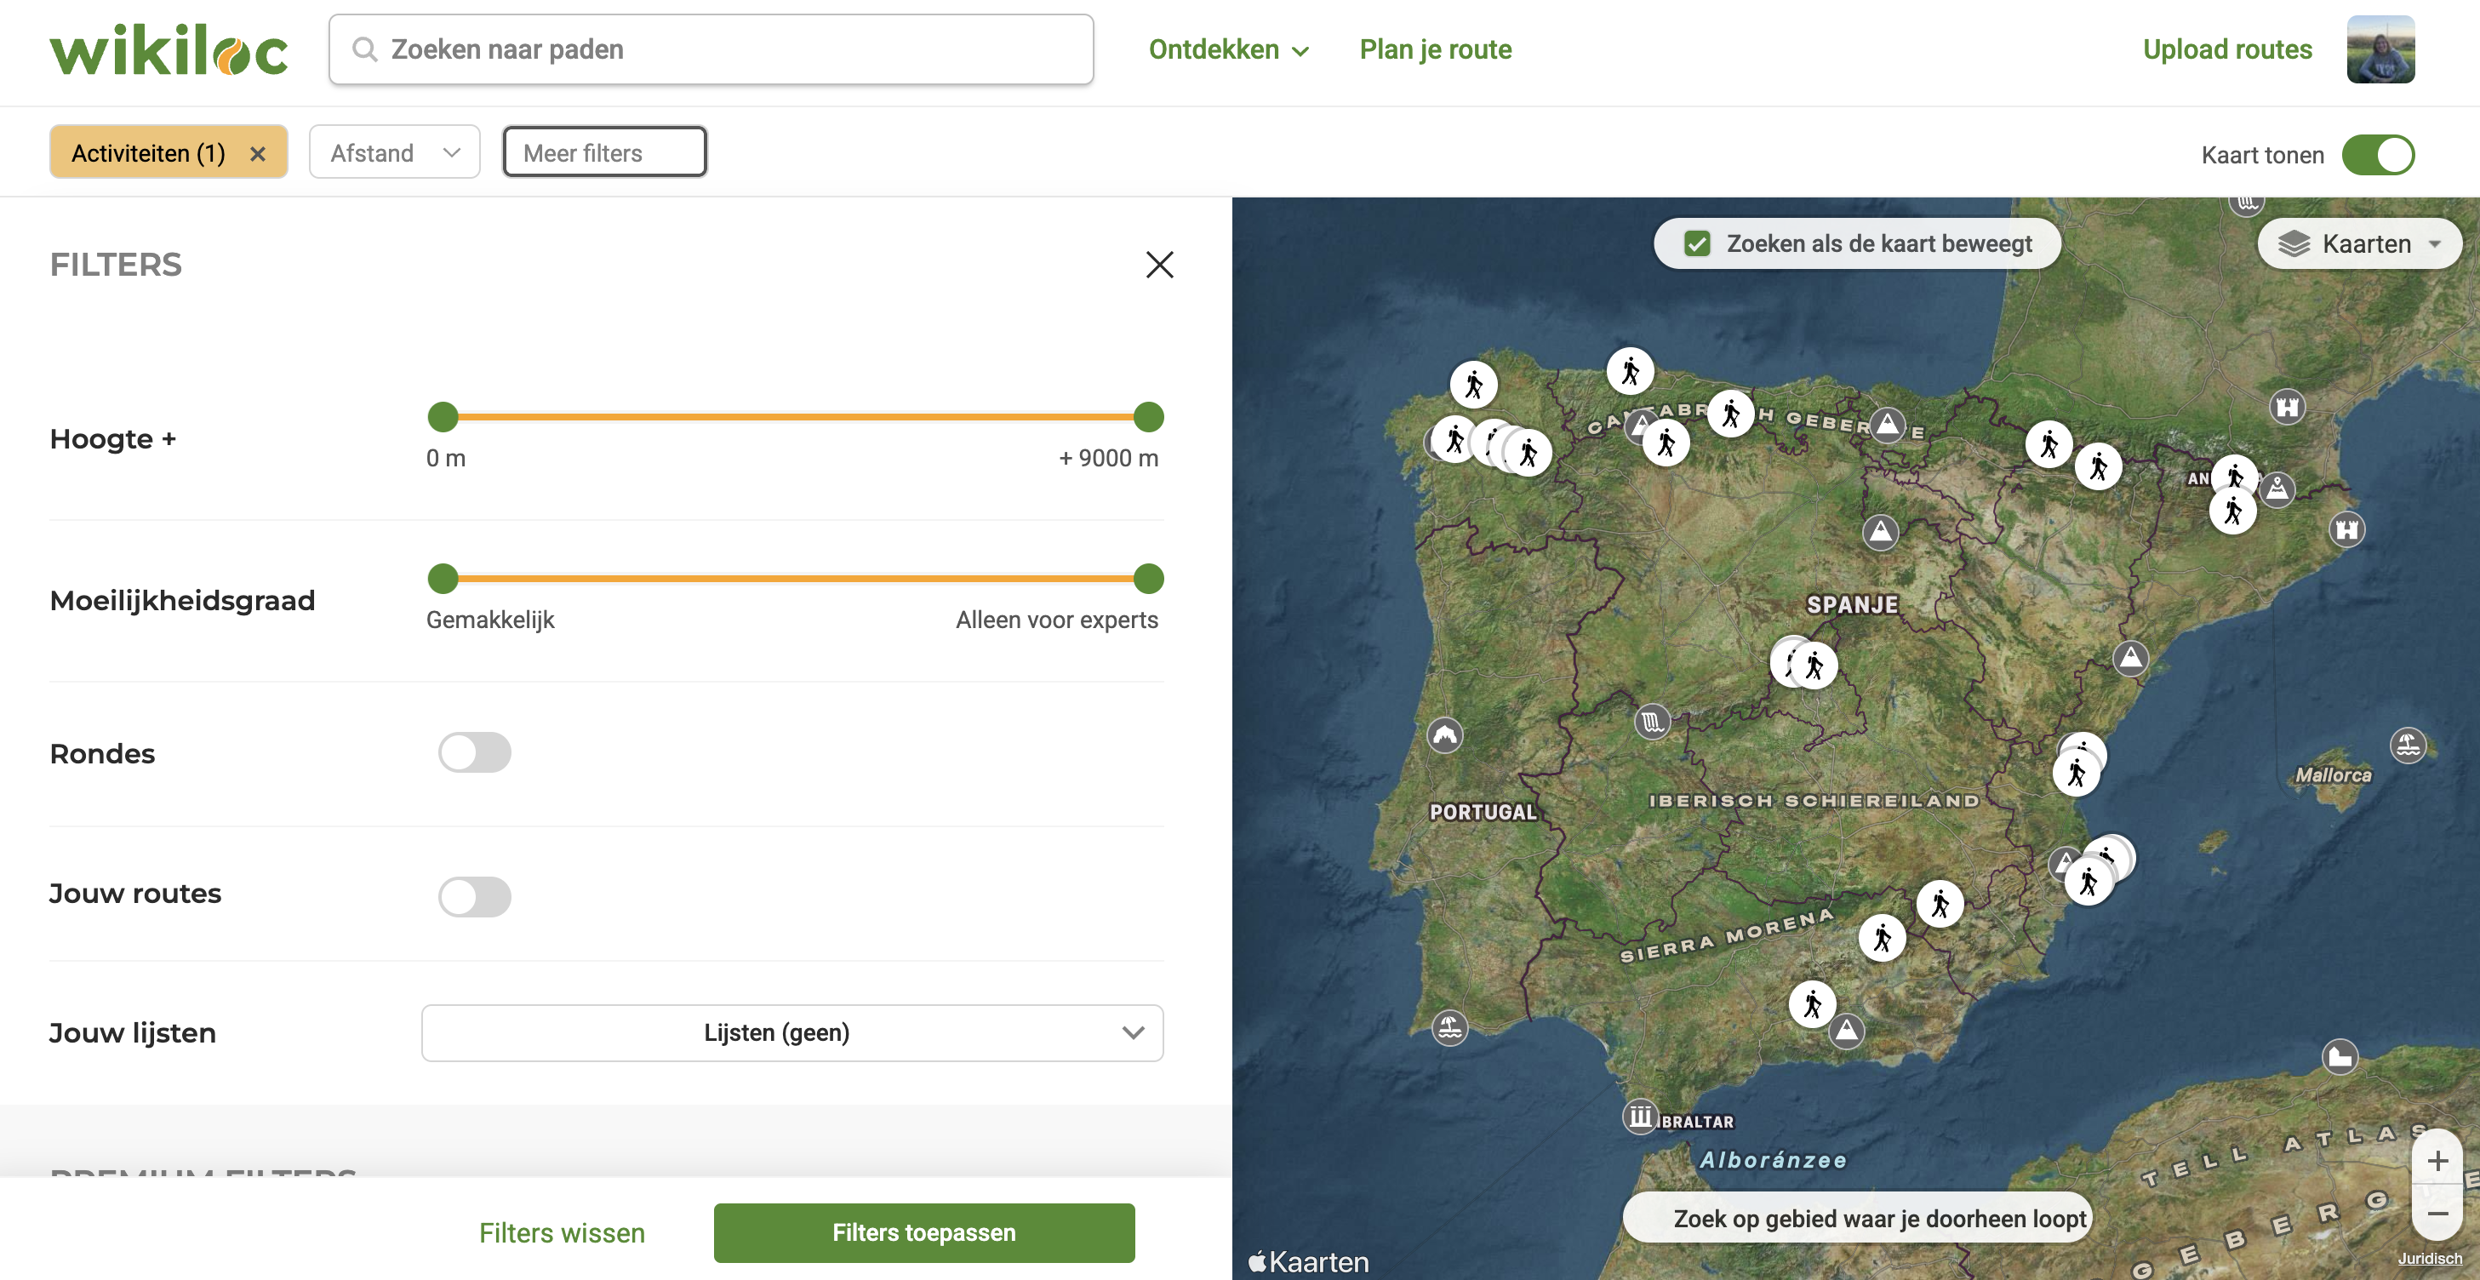Close the Filters panel
This screenshot has height=1280, width=2480.
tap(1159, 265)
